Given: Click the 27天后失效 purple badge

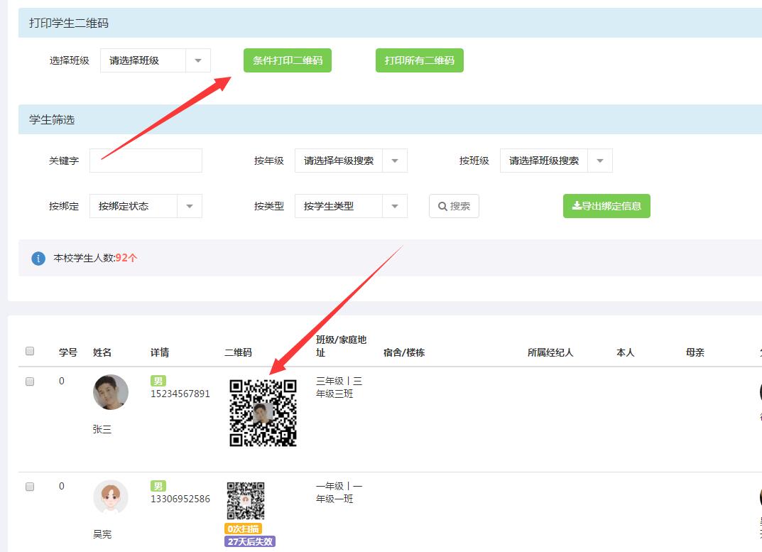Looking at the screenshot, I should tap(250, 541).
